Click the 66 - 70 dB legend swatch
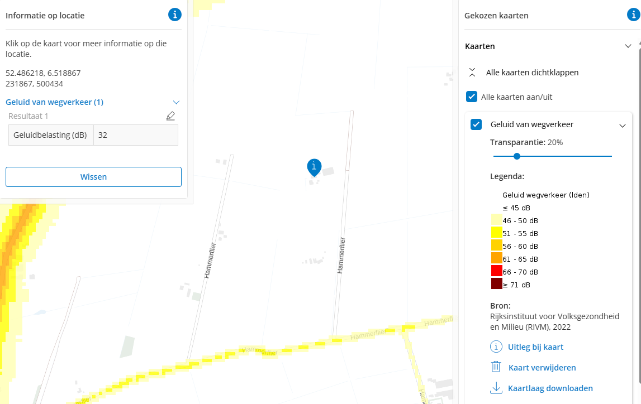641x404 pixels. pos(496,271)
